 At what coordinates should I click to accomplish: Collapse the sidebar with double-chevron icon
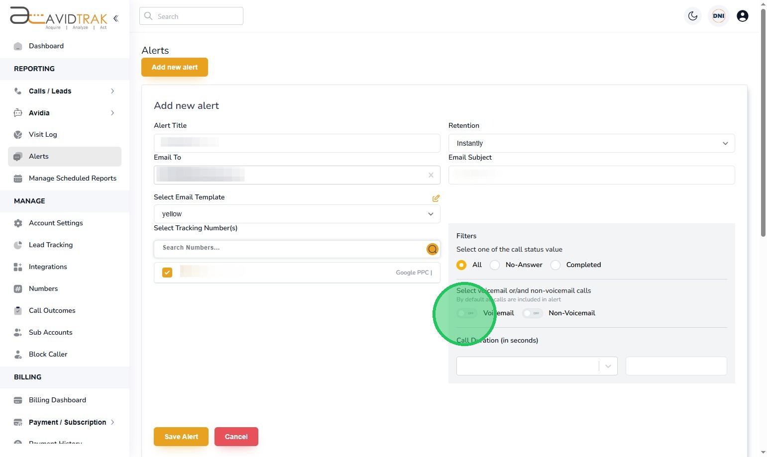click(x=116, y=18)
